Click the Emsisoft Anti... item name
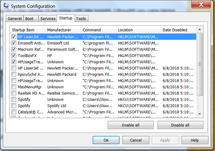 click(31, 43)
